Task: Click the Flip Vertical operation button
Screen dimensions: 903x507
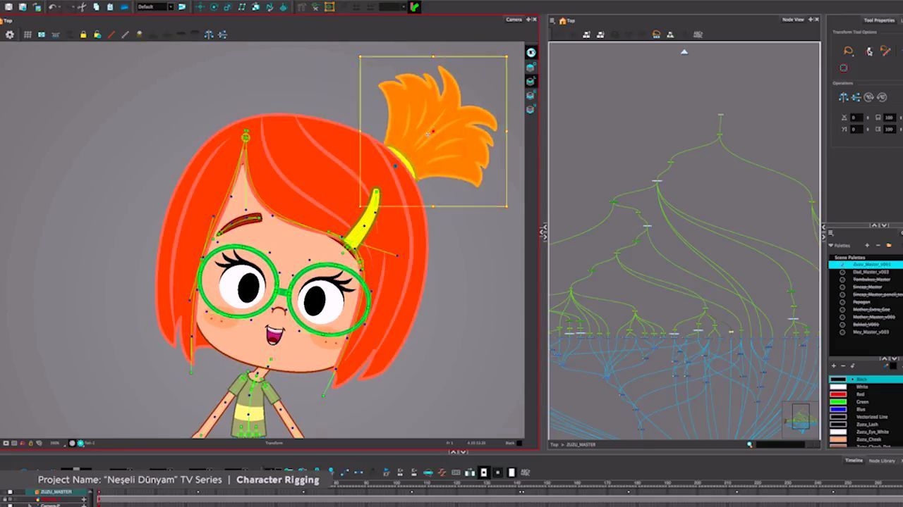Action: pyautogui.click(x=856, y=97)
